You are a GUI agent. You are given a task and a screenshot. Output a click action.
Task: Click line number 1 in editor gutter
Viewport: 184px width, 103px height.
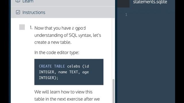(126, 15)
